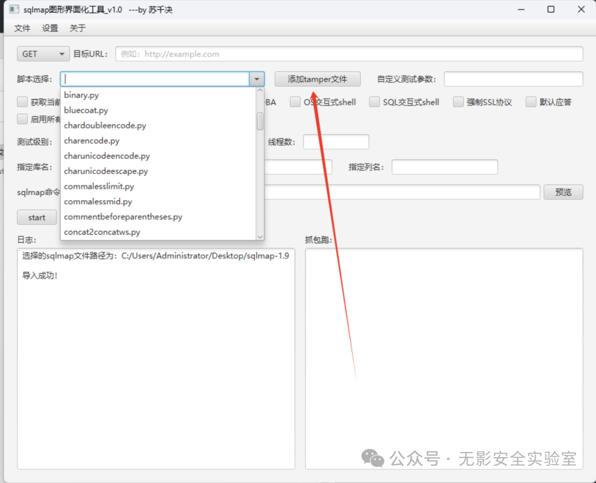This screenshot has width=596, height=483.
Task: Open the 设置 menu
Action: (x=50, y=28)
